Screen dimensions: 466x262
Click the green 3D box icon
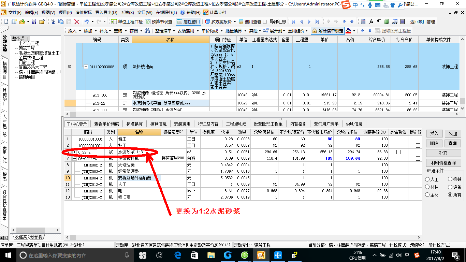coord(387,21)
